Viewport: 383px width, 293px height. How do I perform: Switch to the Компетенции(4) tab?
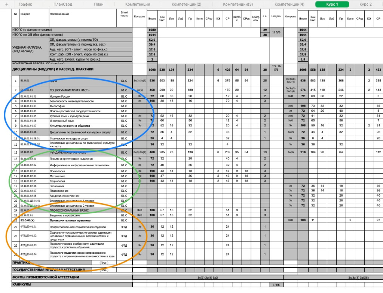(289, 4)
